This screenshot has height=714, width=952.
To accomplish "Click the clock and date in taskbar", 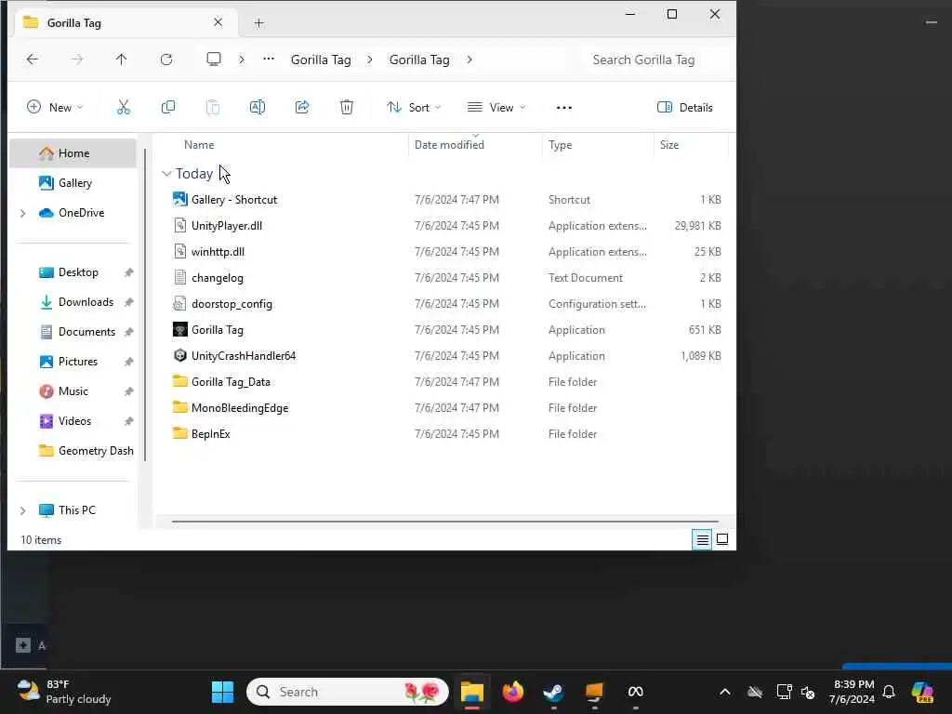I will pyautogui.click(x=853, y=692).
